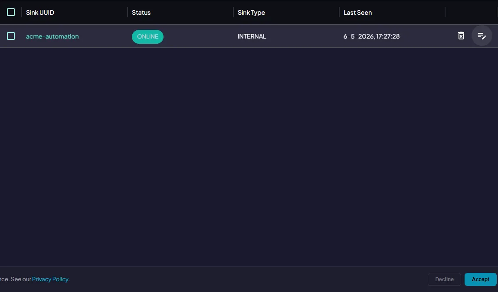The height and width of the screenshot is (292, 498).
Task: Sort by Last Seen column header
Action: point(357,13)
